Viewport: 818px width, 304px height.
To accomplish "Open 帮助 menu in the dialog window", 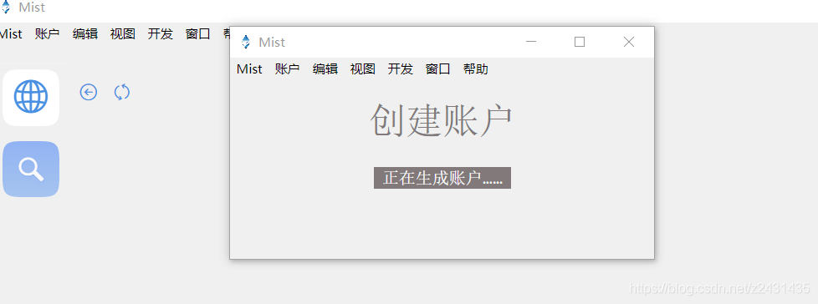I will [x=475, y=69].
